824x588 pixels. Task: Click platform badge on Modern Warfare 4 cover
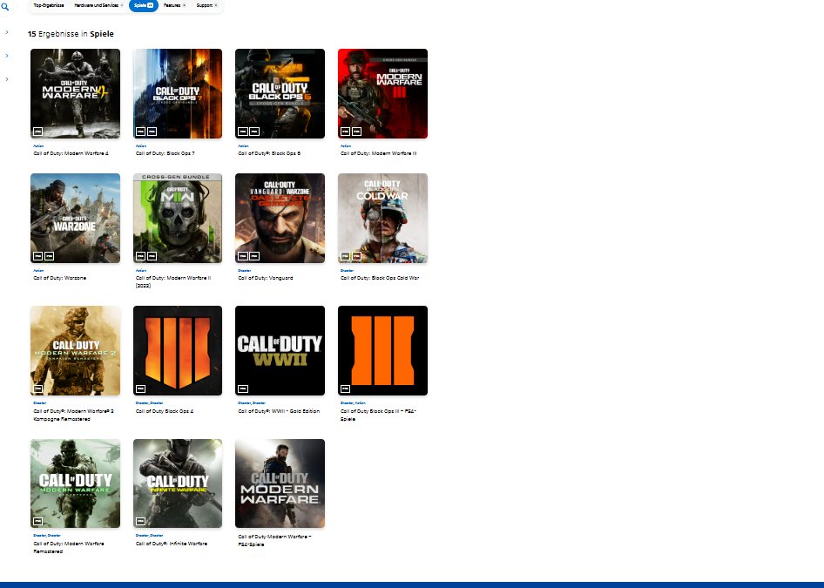tap(37, 132)
